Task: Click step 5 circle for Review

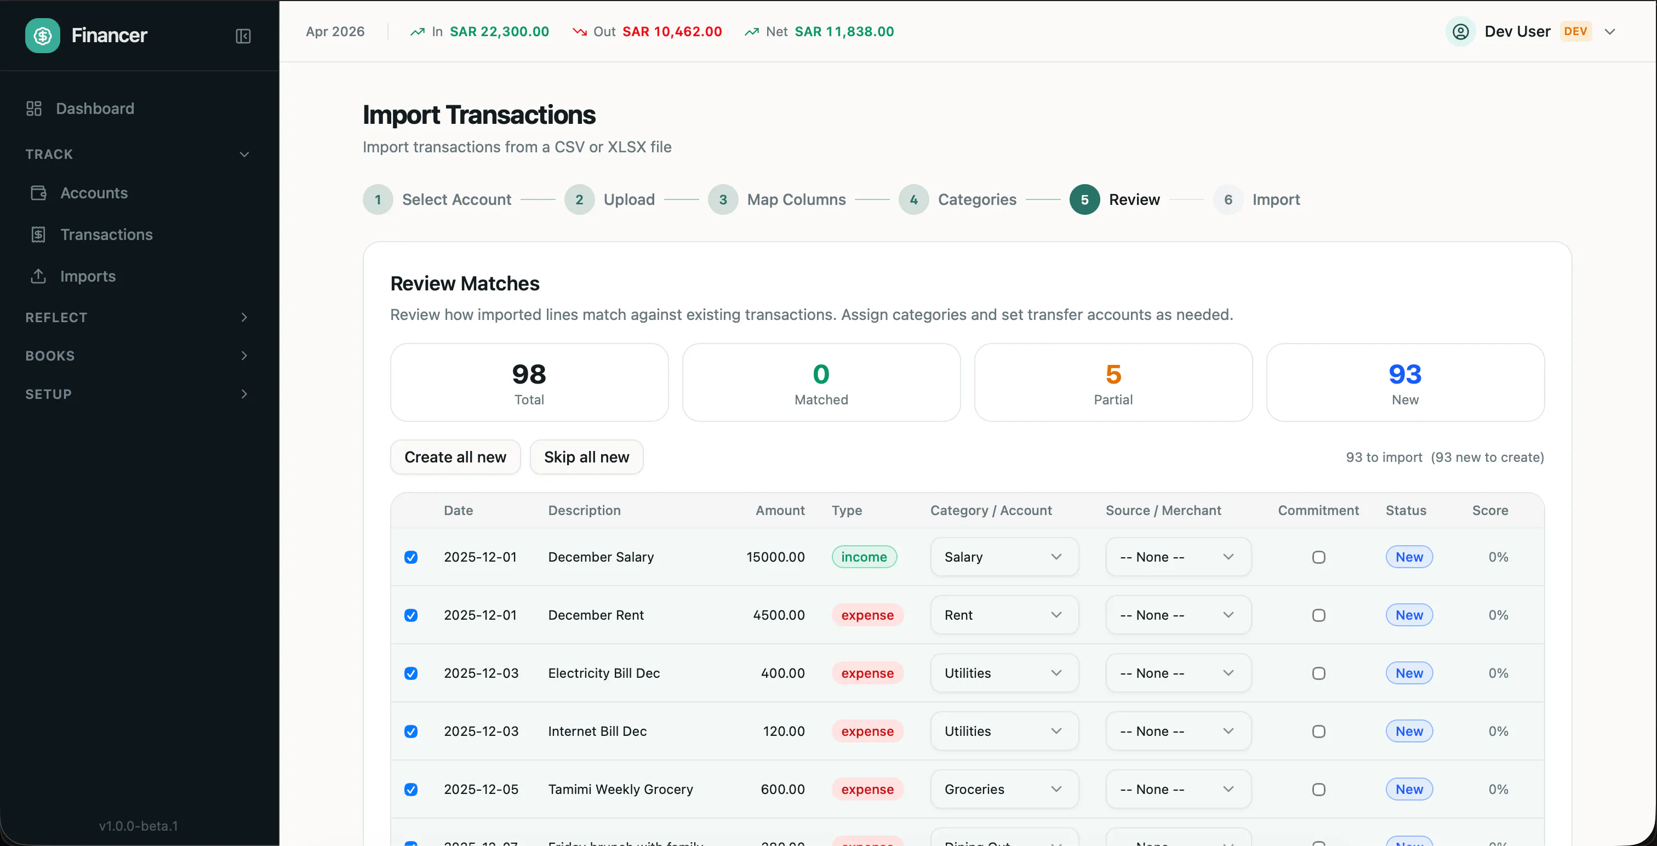Action: tap(1085, 199)
